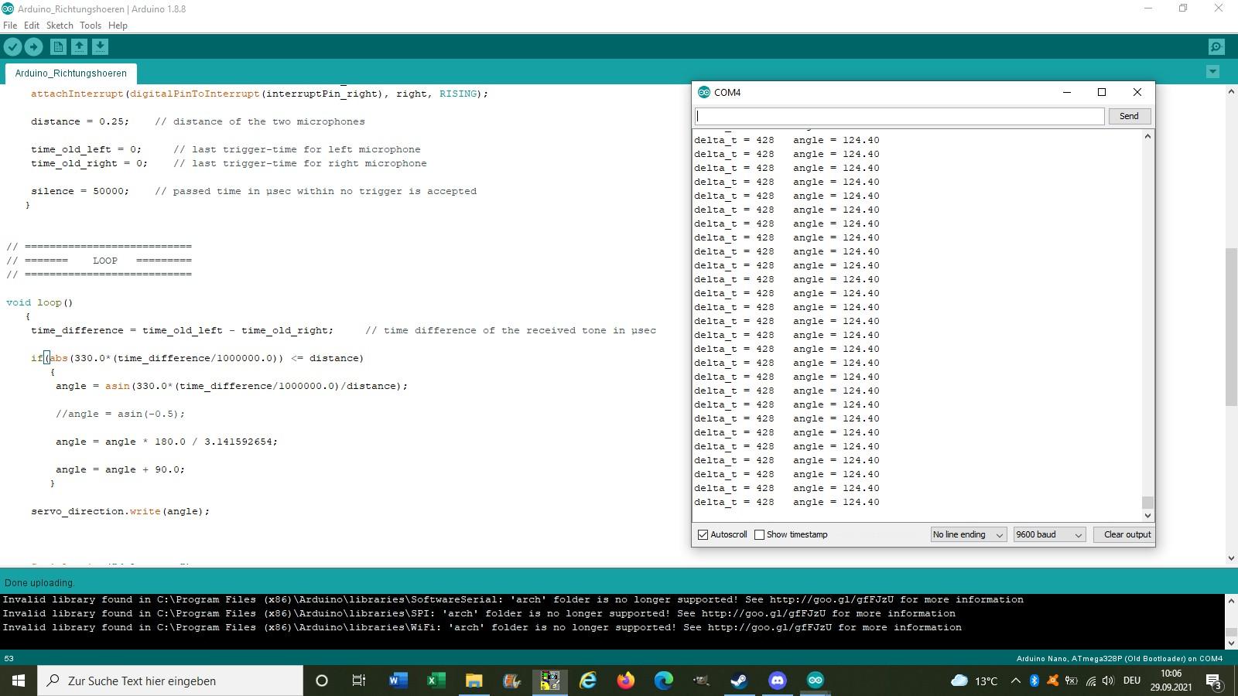Image resolution: width=1238 pixels, height=696 pixels.
Task: Open Task View on the taskbar
Action: 359,681
